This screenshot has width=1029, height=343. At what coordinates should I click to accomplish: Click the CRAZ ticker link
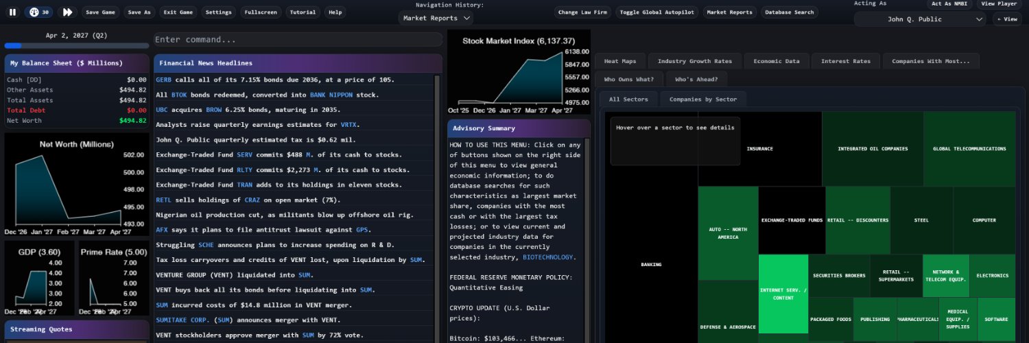point(252,200)
